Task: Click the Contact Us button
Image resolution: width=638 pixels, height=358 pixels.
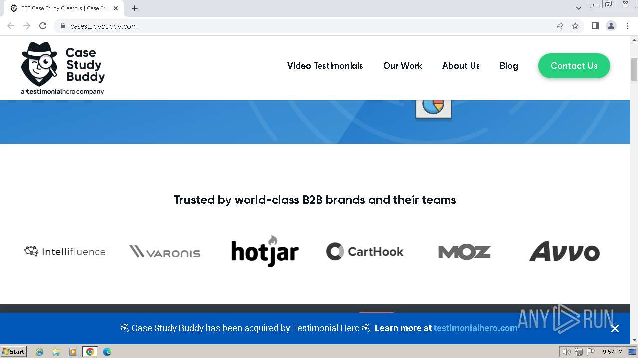Action: 574,66
